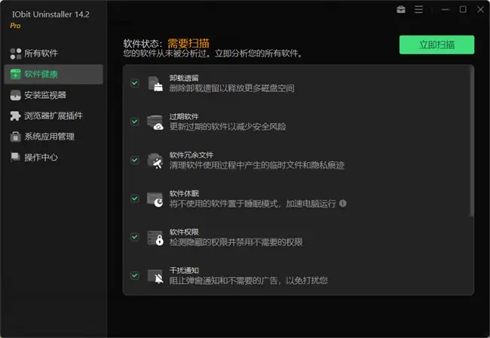Viewport: 490px width, 338px height.
Task: Click the 软件健康 green plus icon
Action: click(15, 75)
